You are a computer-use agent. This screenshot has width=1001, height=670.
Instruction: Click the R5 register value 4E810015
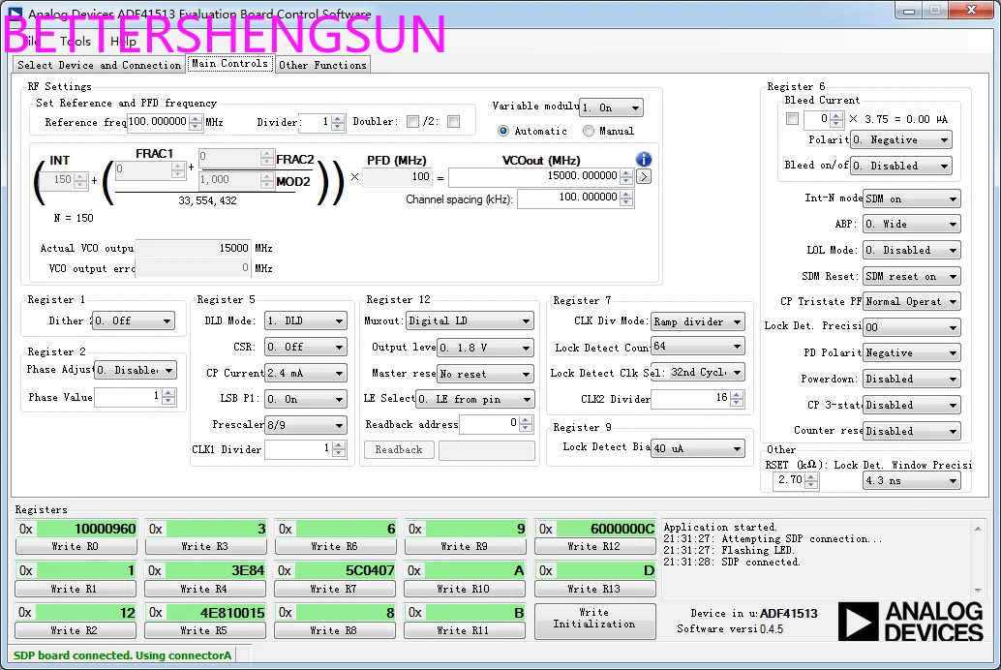tap(217, 613)
